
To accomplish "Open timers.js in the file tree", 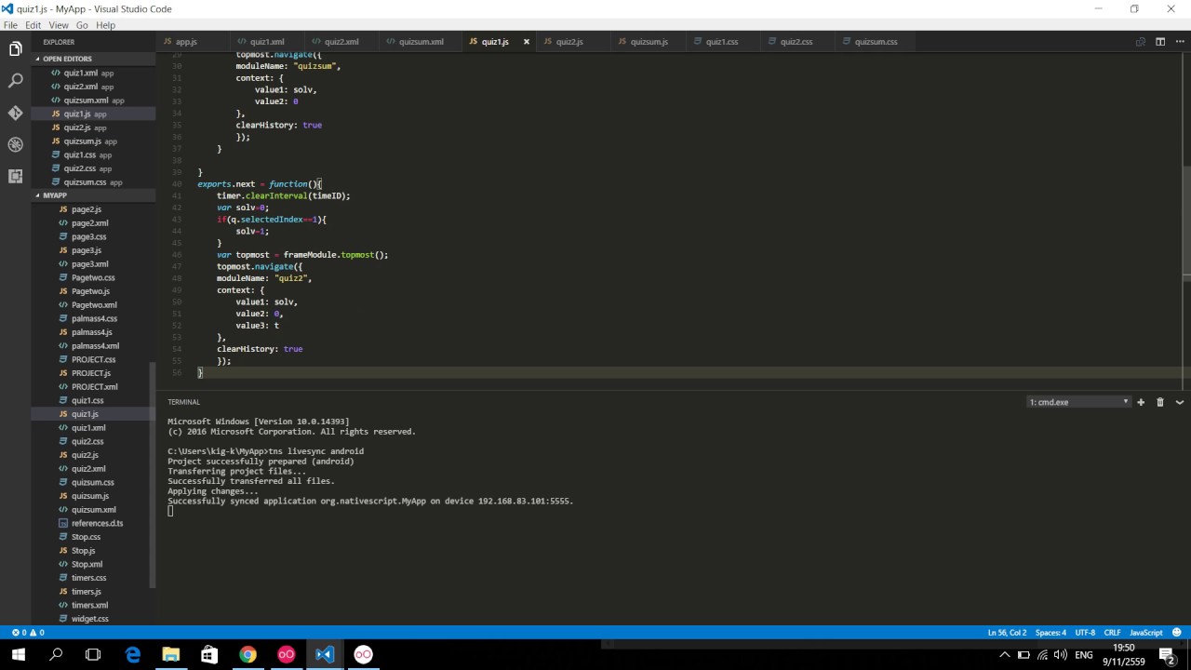I will pos(93,592).
